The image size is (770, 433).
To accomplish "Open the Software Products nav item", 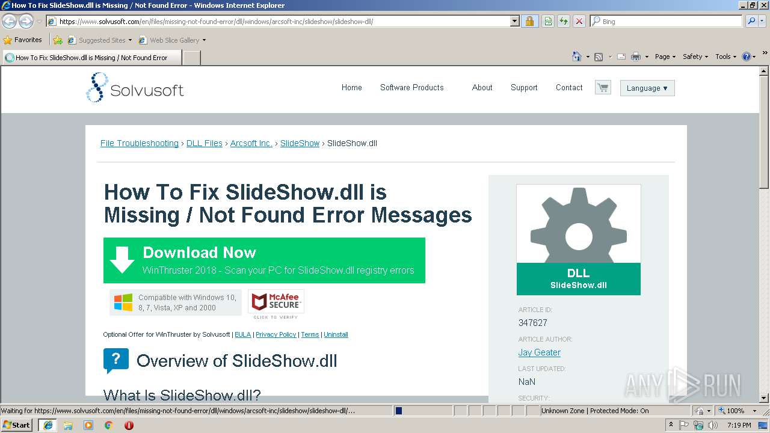I will tap(412, 87).
